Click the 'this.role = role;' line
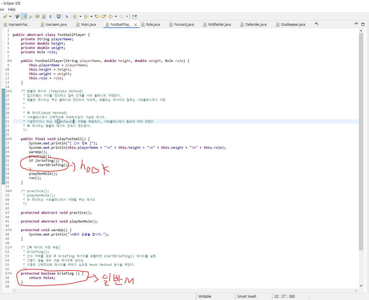This screenshot has width=369, height=300. coord(46,78)
